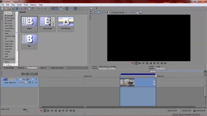Switch to the Explorer tab

pyautogui.click(x=21, y=68)
